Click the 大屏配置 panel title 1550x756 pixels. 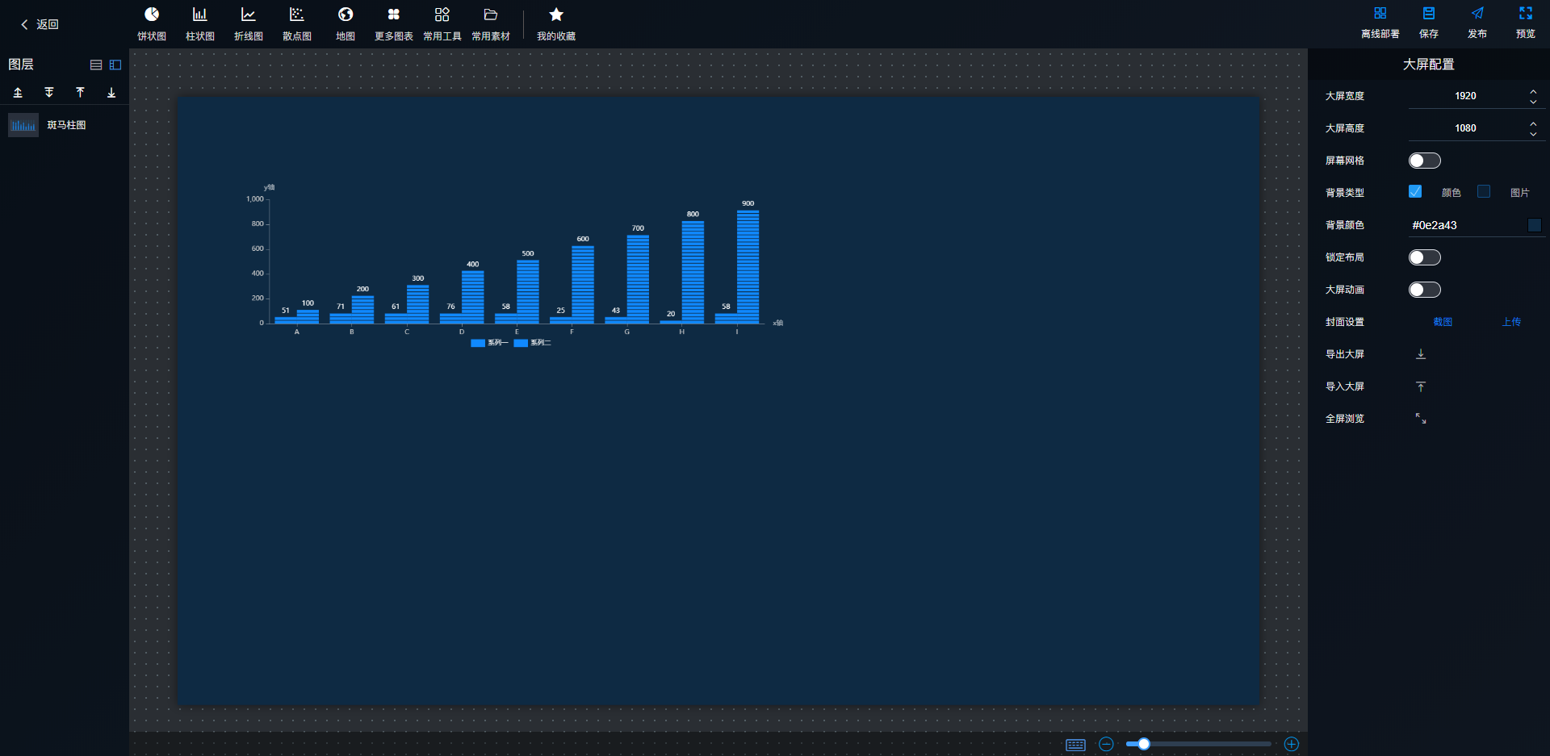coord(1428,65)
